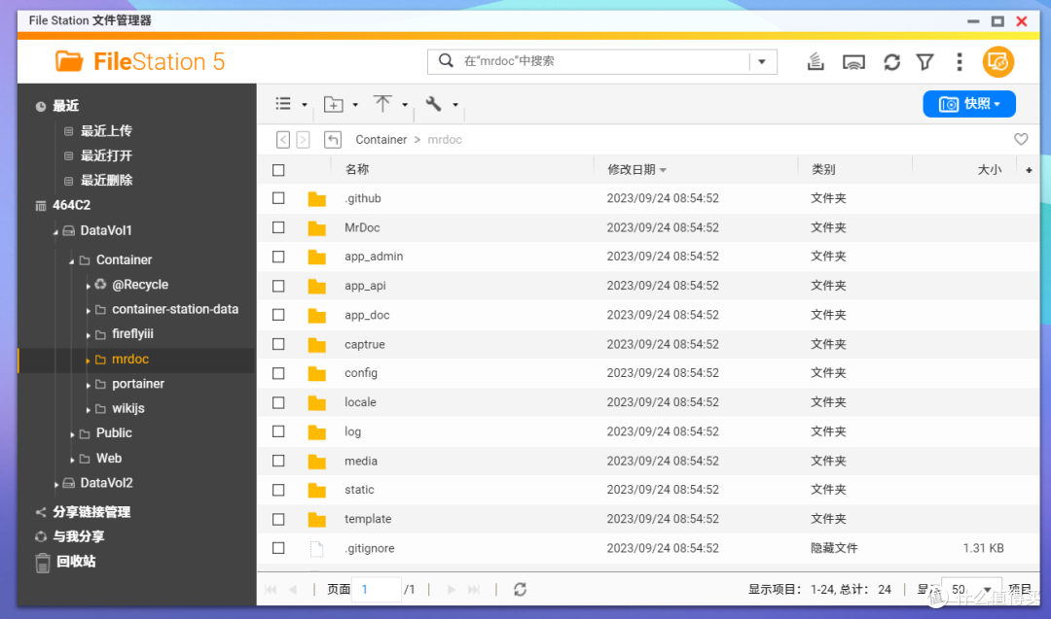
Task: Click the background tasks icon
Action: click(x=815, y=61)
